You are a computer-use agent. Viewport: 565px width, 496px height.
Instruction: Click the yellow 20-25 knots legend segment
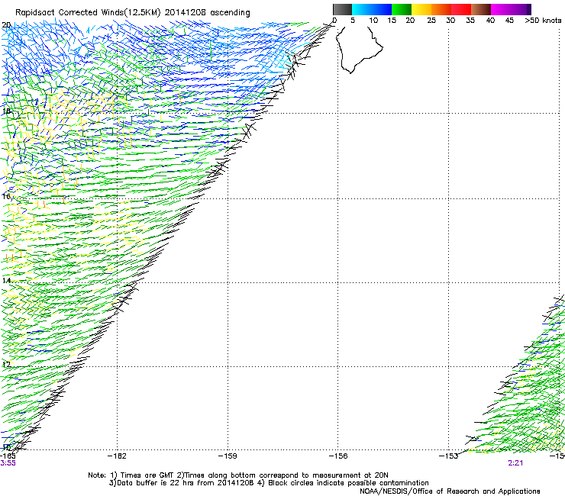[421, 9]
